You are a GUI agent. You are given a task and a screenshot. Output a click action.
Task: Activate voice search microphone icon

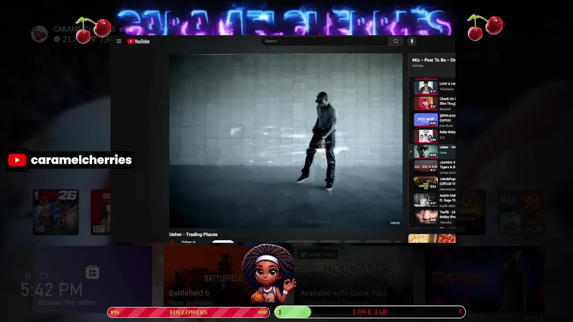(x=412, y=41)
